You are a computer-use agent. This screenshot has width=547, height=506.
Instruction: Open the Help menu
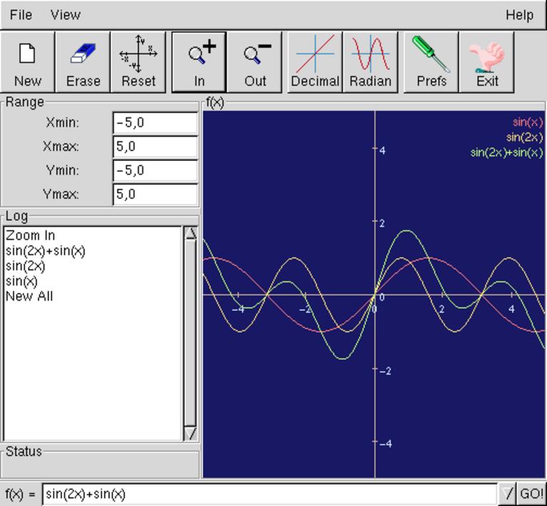tap(519, 14)
